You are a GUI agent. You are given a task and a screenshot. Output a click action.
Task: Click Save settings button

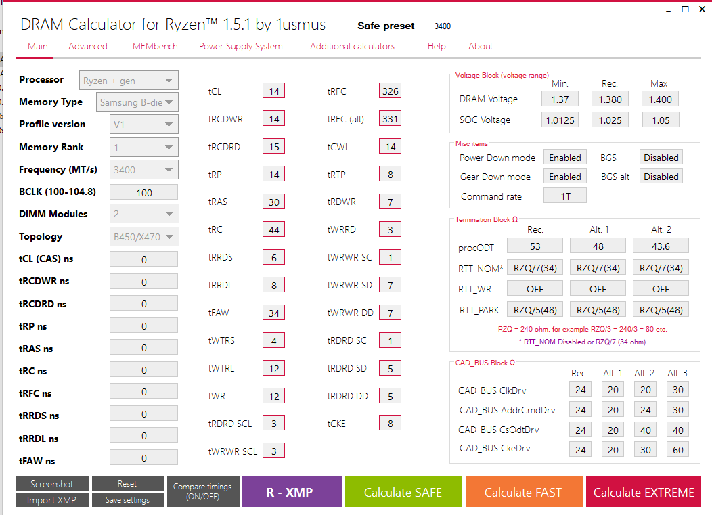[128, 500]
